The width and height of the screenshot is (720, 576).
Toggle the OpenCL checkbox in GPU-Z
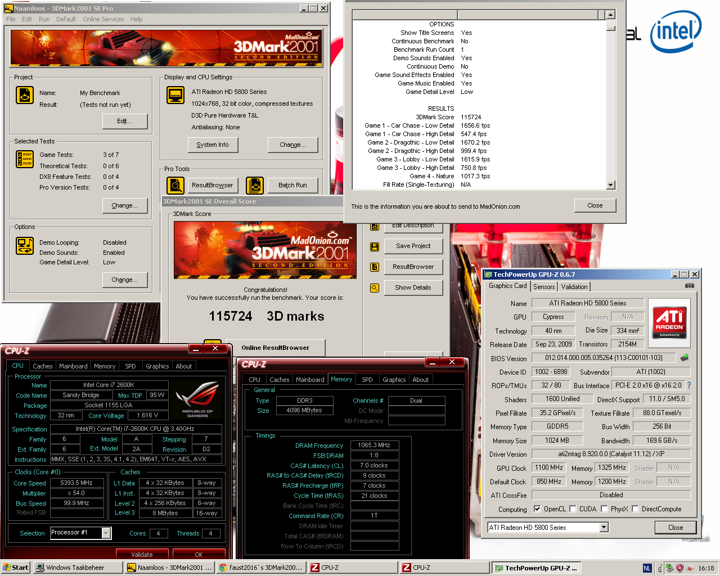(x=537, y=508)
